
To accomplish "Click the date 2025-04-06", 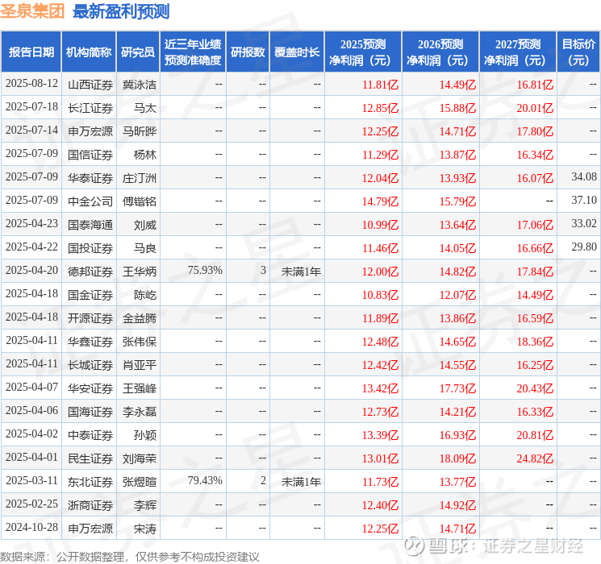I will [x=31, y=410].
